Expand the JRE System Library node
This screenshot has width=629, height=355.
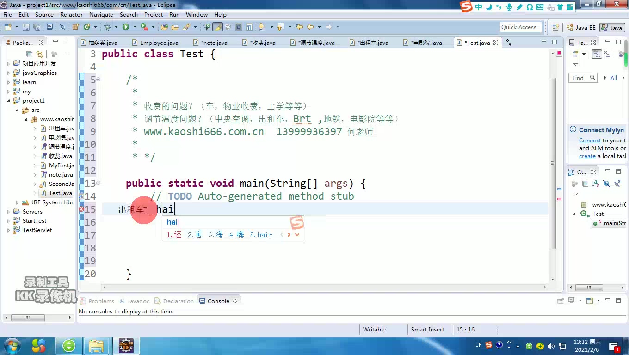pyautogui.click(x=18, y=202)
